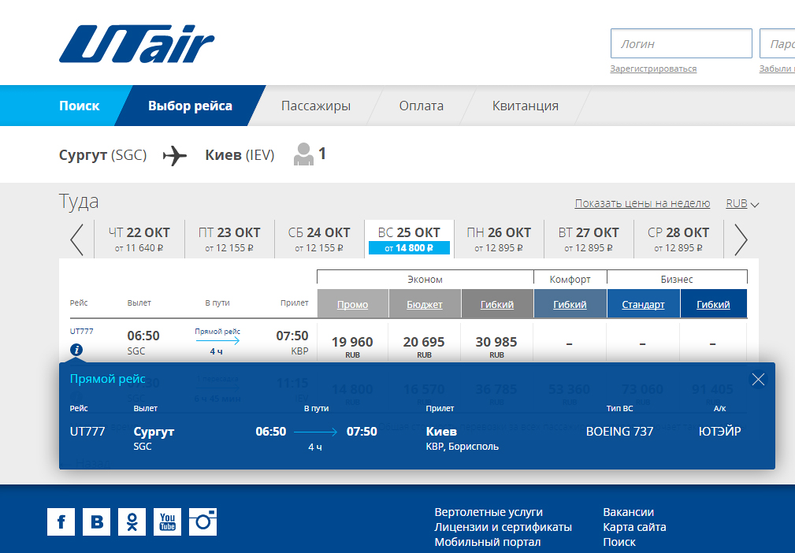Open flight info icon for UT777
Image resolution: width=795 pixels, height=553 pixels.
(x=76, y=350)
